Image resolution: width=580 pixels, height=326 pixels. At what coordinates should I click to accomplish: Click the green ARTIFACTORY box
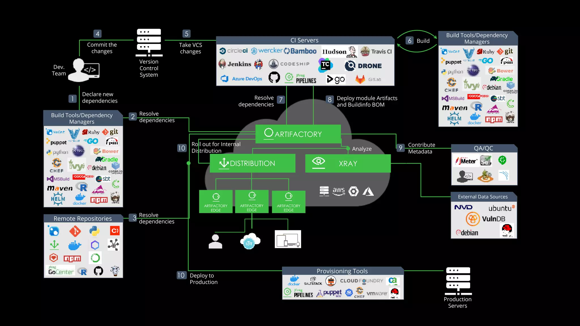[298, 134]
